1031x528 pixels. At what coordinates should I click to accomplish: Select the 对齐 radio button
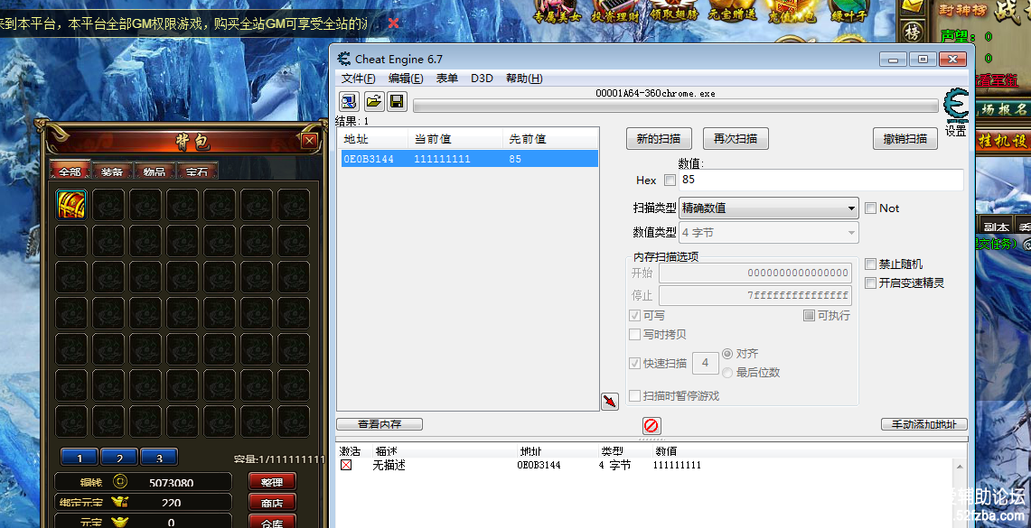coord(727,354)
